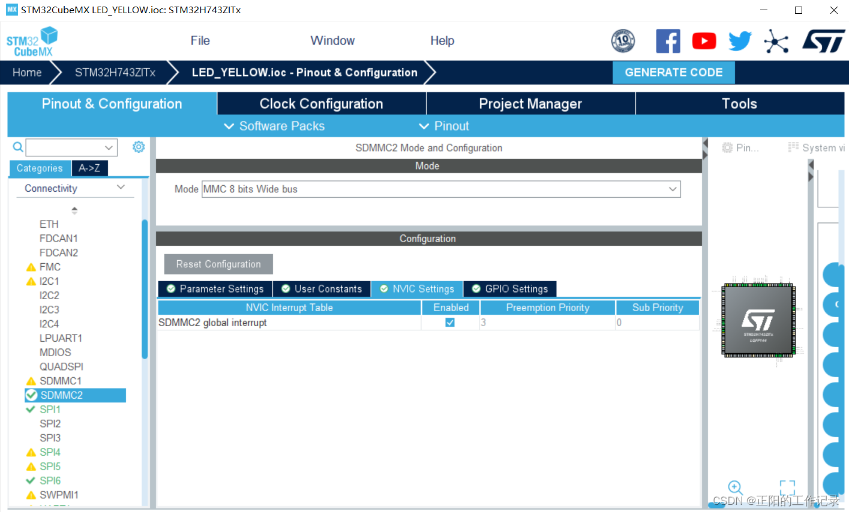The height and width of the screenshot is (512, 849).
Task: Go to Home breadcrumb
Action: pyautogui.click(x=28, y=73)
